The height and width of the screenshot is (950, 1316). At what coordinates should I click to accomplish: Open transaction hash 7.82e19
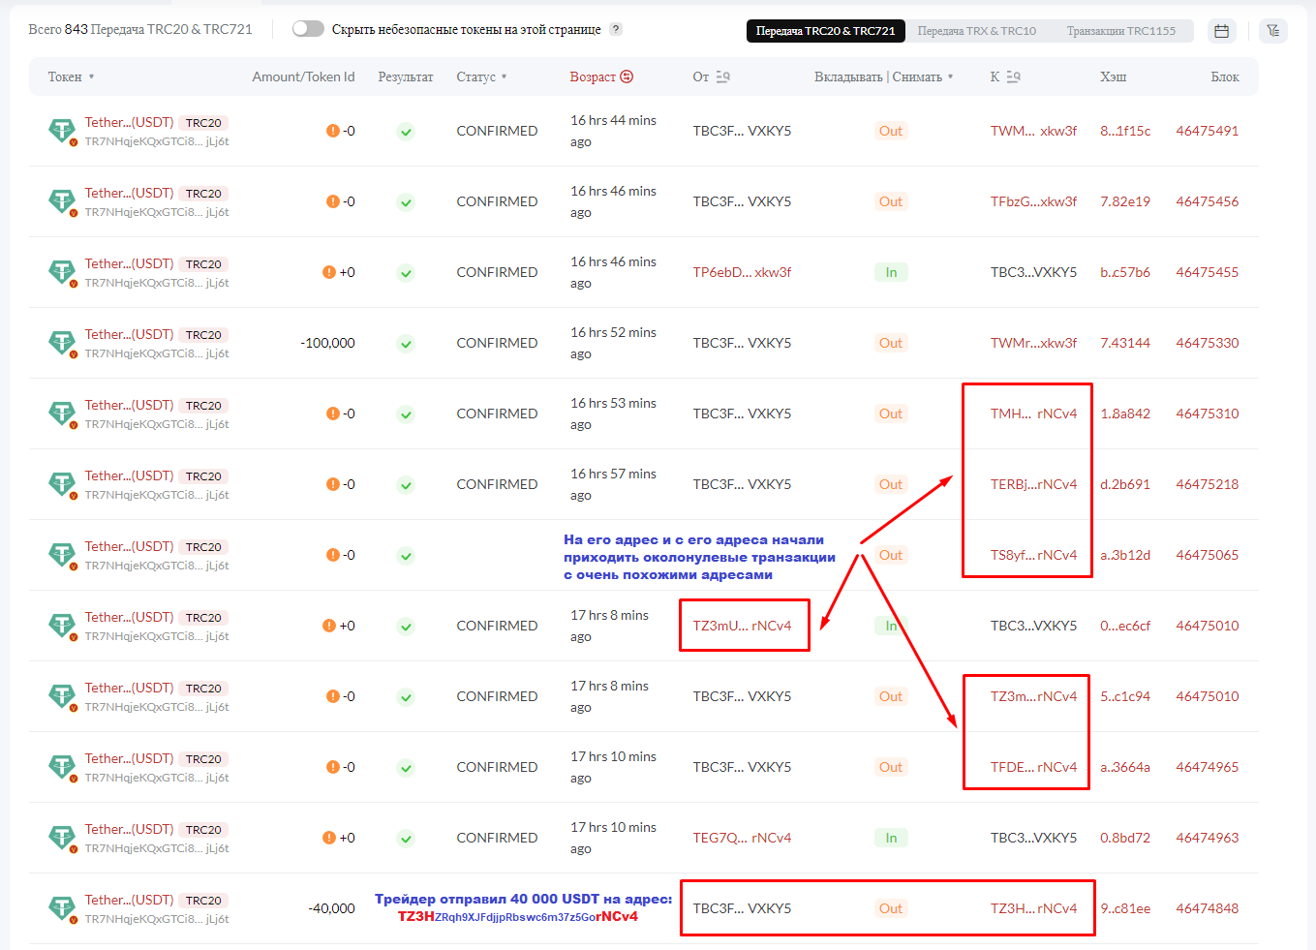coord(1125,201)
